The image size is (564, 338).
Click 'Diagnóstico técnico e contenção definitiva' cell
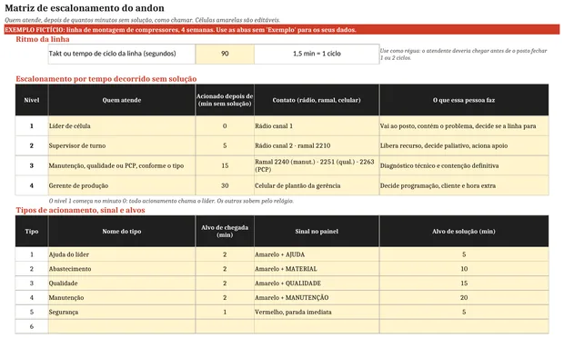[464, 165]
